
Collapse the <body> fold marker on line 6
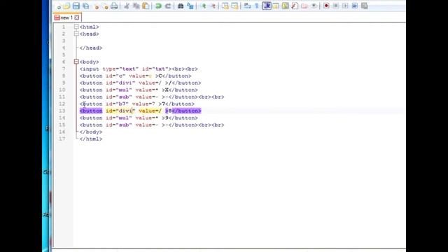click(76, 62)
